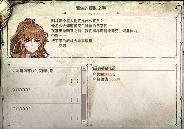Click the star icon of the first ????????? objective
This screenshot has width=184, height=129.
click(x=14, y=89)
